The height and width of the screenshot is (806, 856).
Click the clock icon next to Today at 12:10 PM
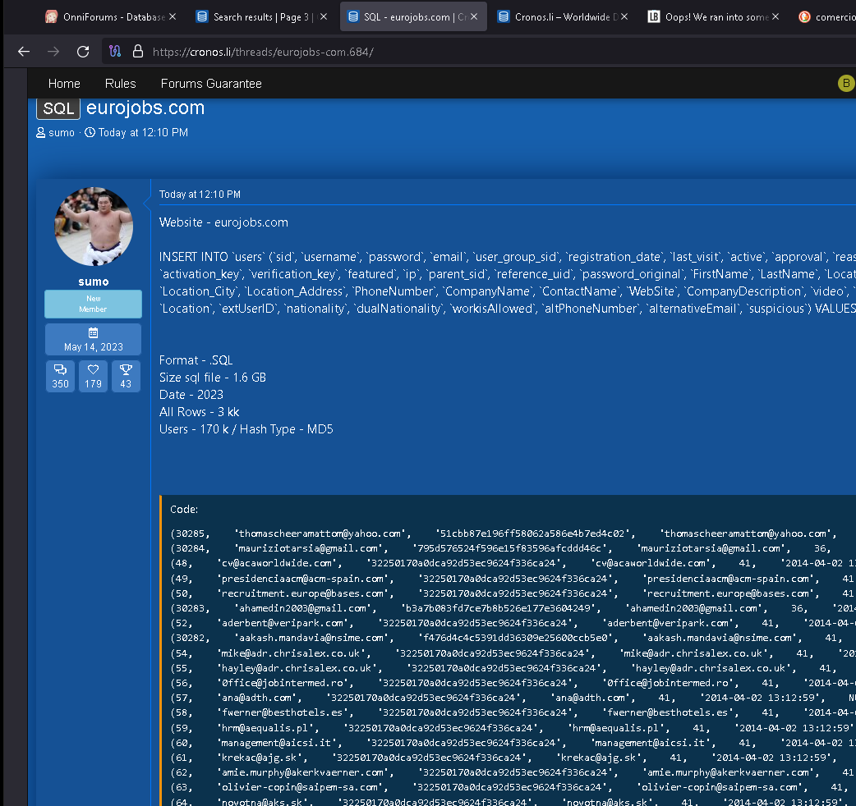click(x=90, y=132)
